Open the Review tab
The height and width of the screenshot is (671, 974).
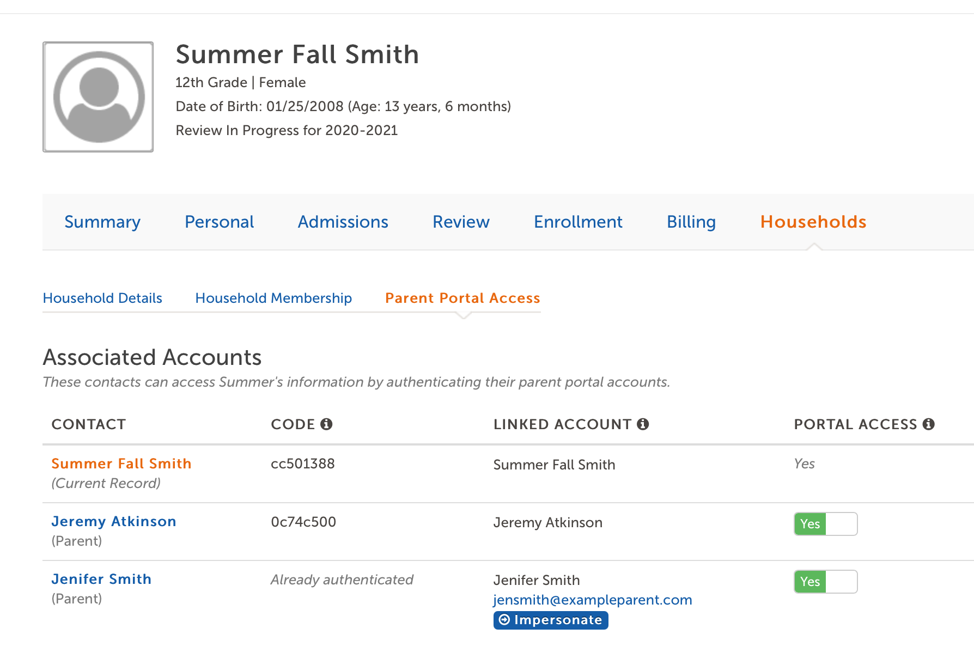[x=461, y=222]
